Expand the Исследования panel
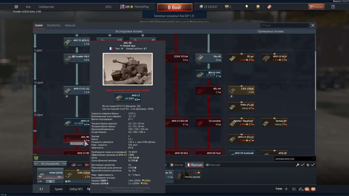 50,164
